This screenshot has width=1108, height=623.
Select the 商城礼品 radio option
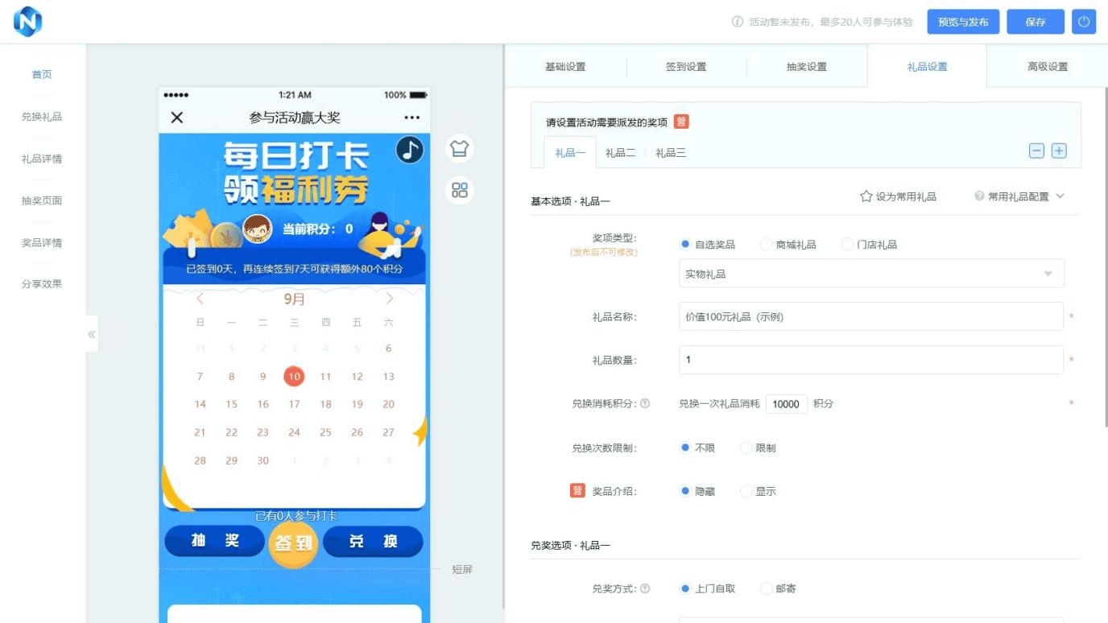[x=767, y=245]
